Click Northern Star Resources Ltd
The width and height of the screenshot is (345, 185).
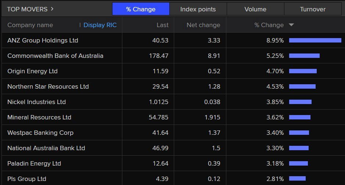click(x=48, y=86)
